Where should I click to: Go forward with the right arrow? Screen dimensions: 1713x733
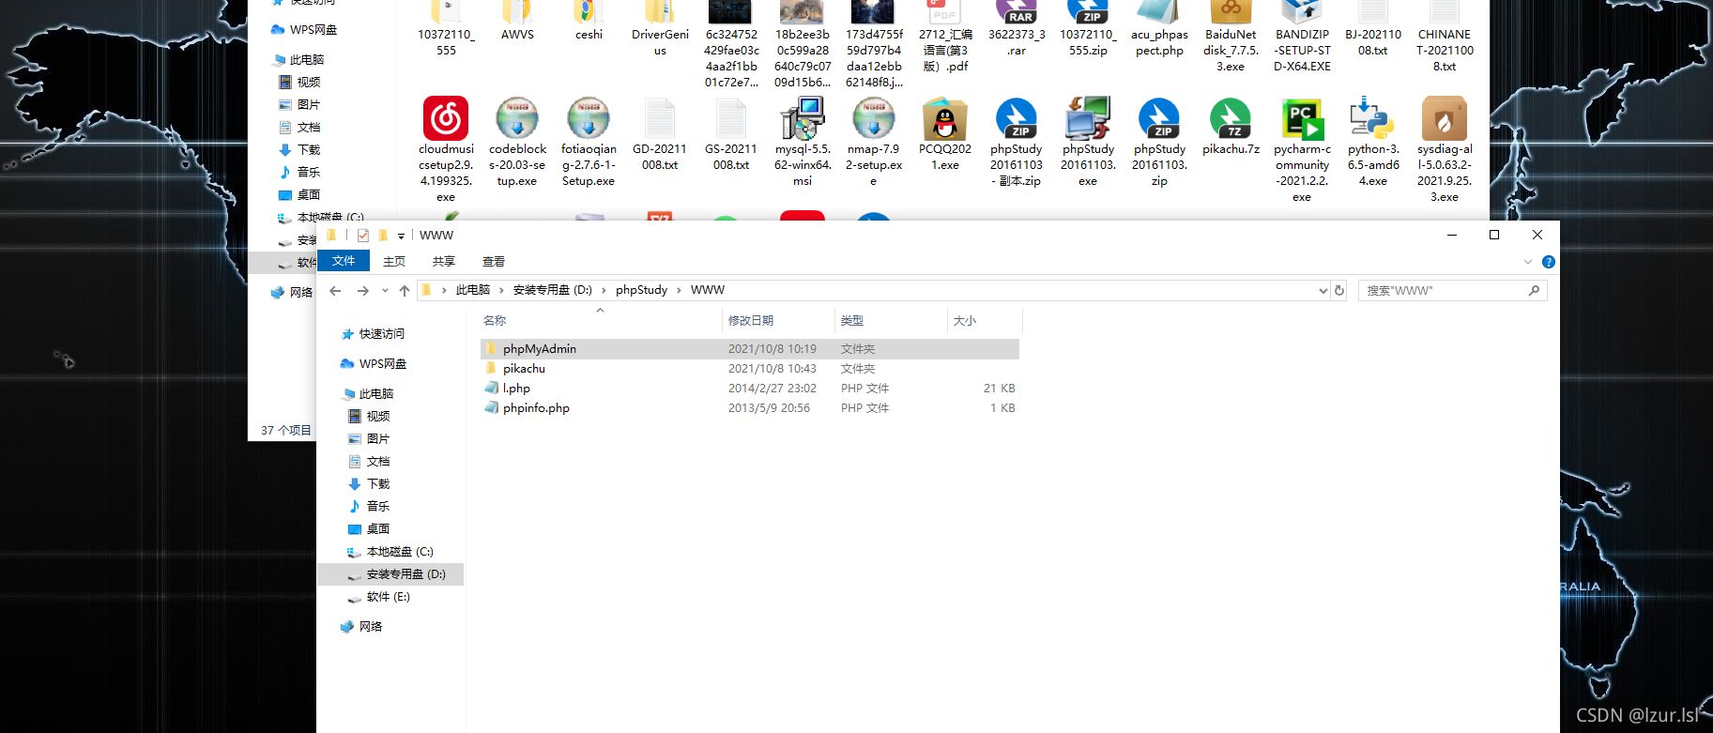pos(363,291)
